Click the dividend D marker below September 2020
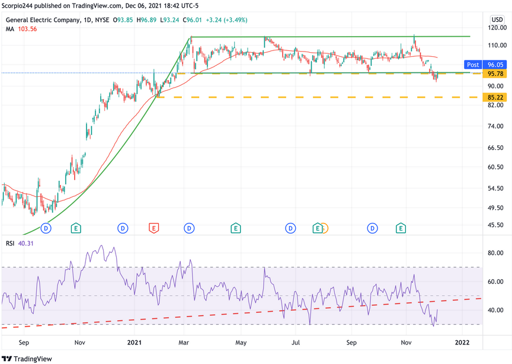512x364 pixels. pyautogui.click(x=46, y=228)
